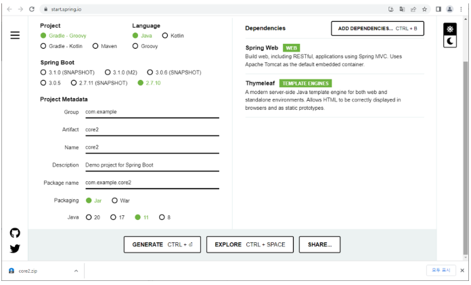The width and height of the screenshot is (471, 285).
Task: Click the page vertical scrollbar
Action: pos(466,158)
